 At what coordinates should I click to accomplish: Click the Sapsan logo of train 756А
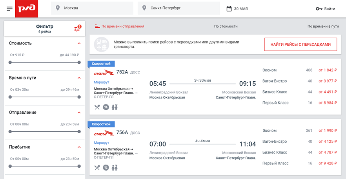(x=104, y=133)
